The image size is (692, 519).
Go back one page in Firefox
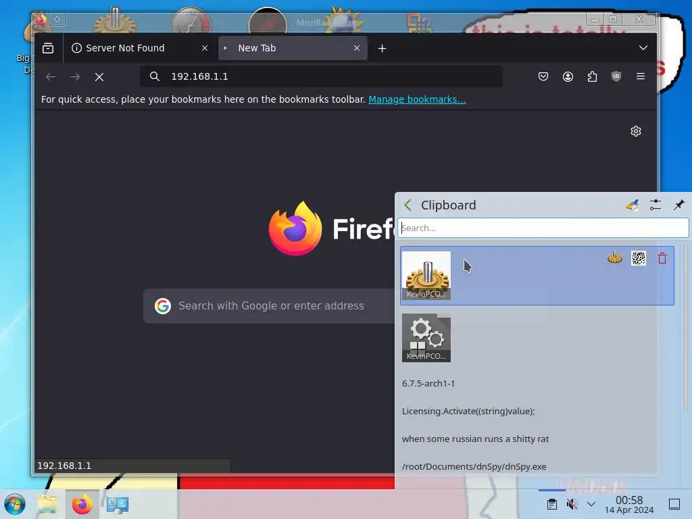pos(51,77)
